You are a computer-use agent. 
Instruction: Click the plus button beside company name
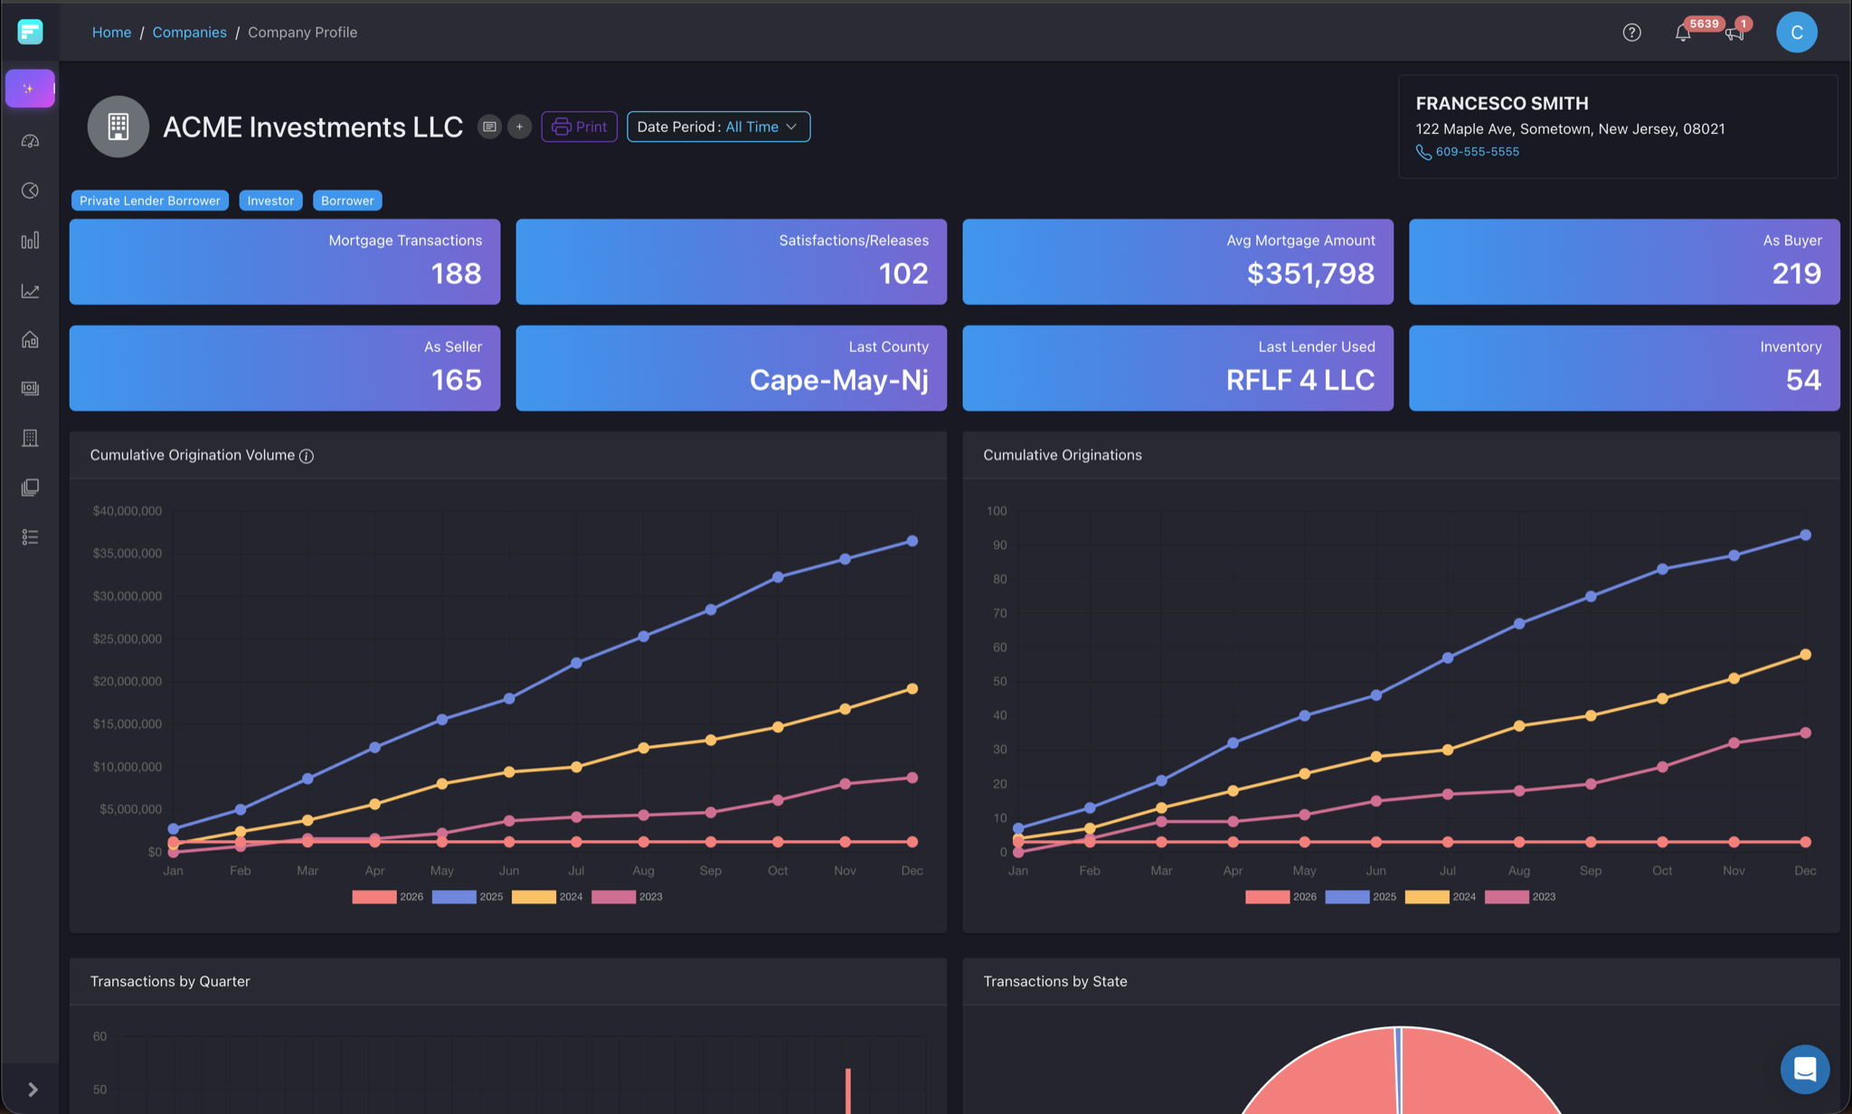tap(519, 127)
